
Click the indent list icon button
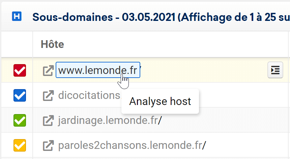(x=275, y=70)
